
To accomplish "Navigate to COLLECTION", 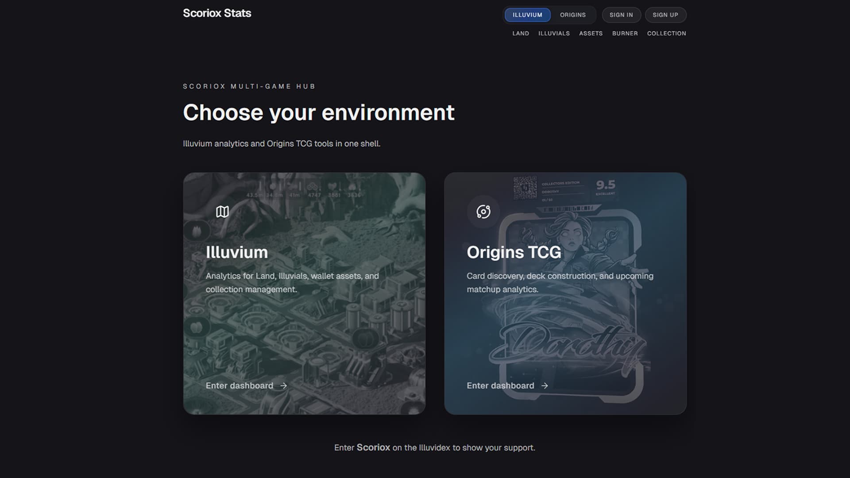I will (x=666, y=34).
